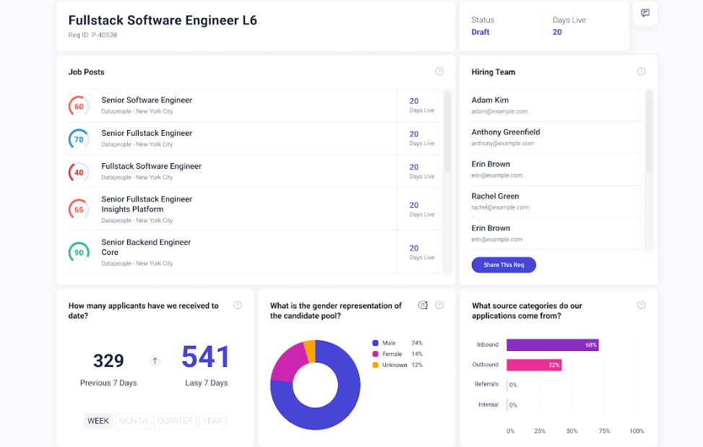Click the gender representation chart note icon
703x447 pixels.
(423, 305)
